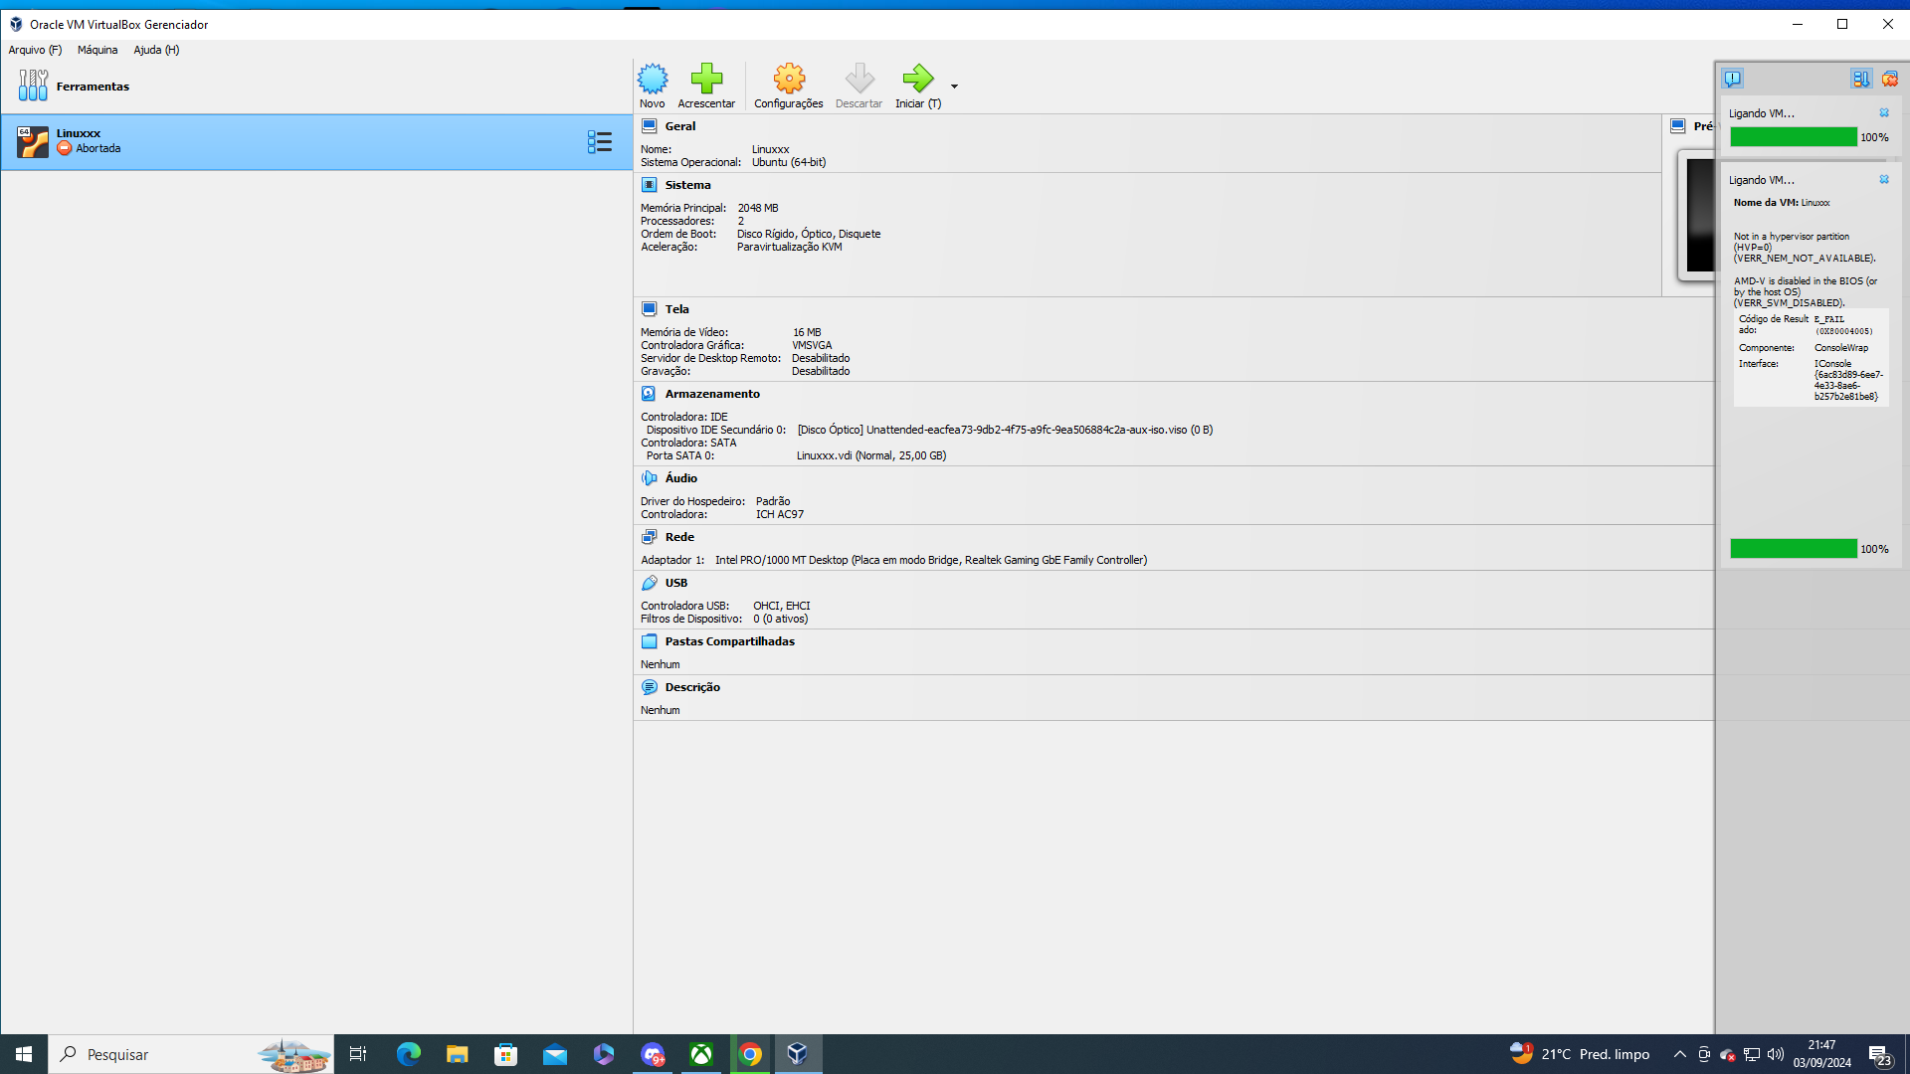Open the USB section header
Image resolution: width=1910 pixels, height=1074 pixels.
pos(676,583)
